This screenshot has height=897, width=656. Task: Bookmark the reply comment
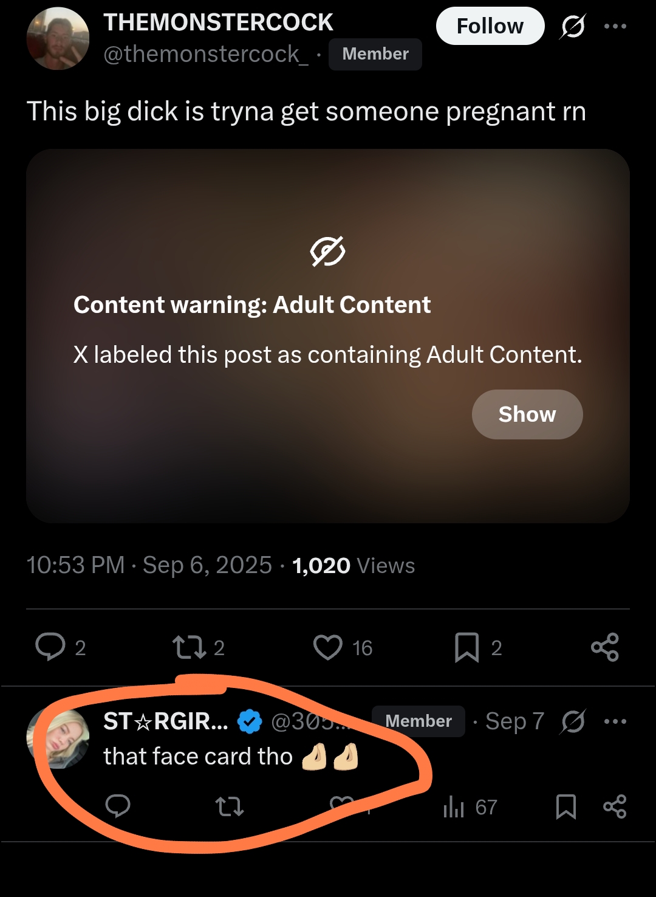click(566, 807)
